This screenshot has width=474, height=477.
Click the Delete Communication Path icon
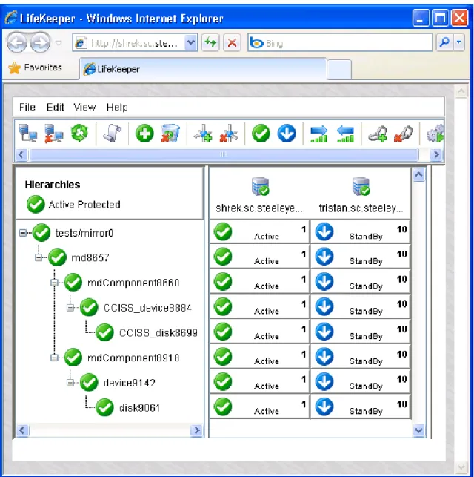point(229,134)
